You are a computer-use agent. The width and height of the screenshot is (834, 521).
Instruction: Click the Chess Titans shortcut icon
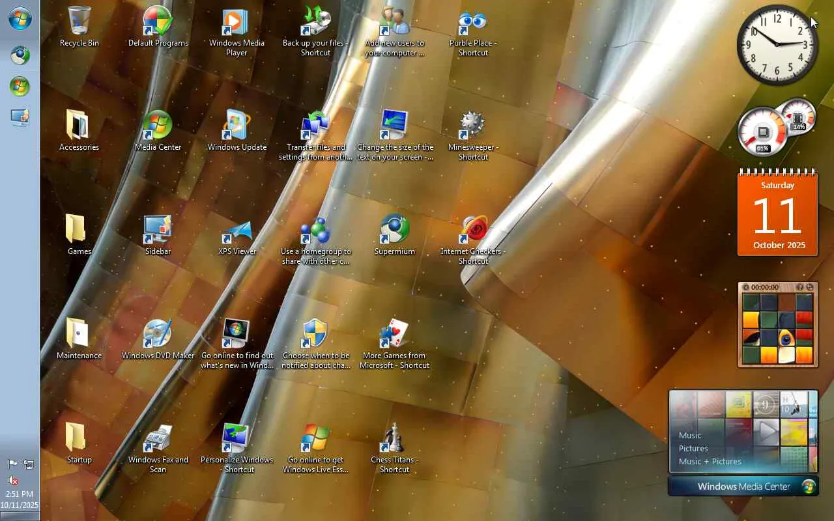point(394,448)
